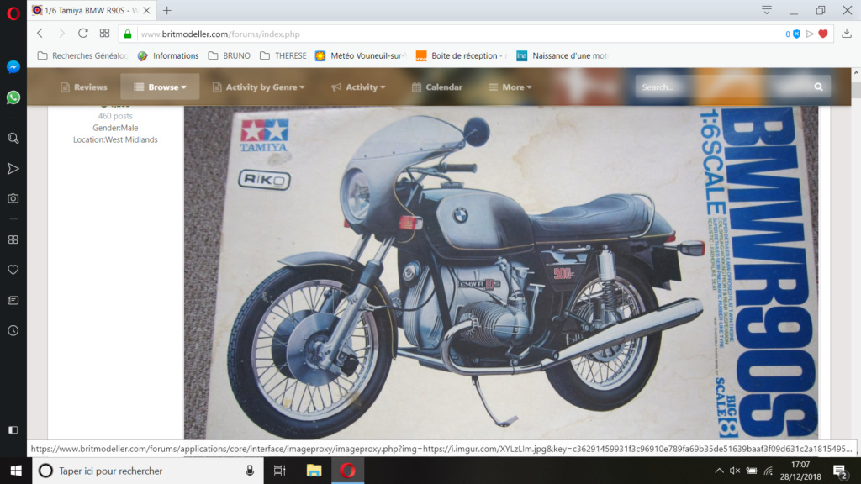This screenshot has height=484, width=861.
Task: Expand the Activity by Genre dropdown
Action: [259, 87]
